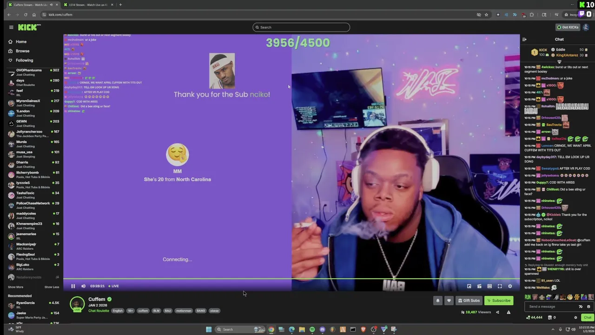The image size is (595, 335).
Task: Open TashaToxic channel in sidebar
Action: (33, 195)
